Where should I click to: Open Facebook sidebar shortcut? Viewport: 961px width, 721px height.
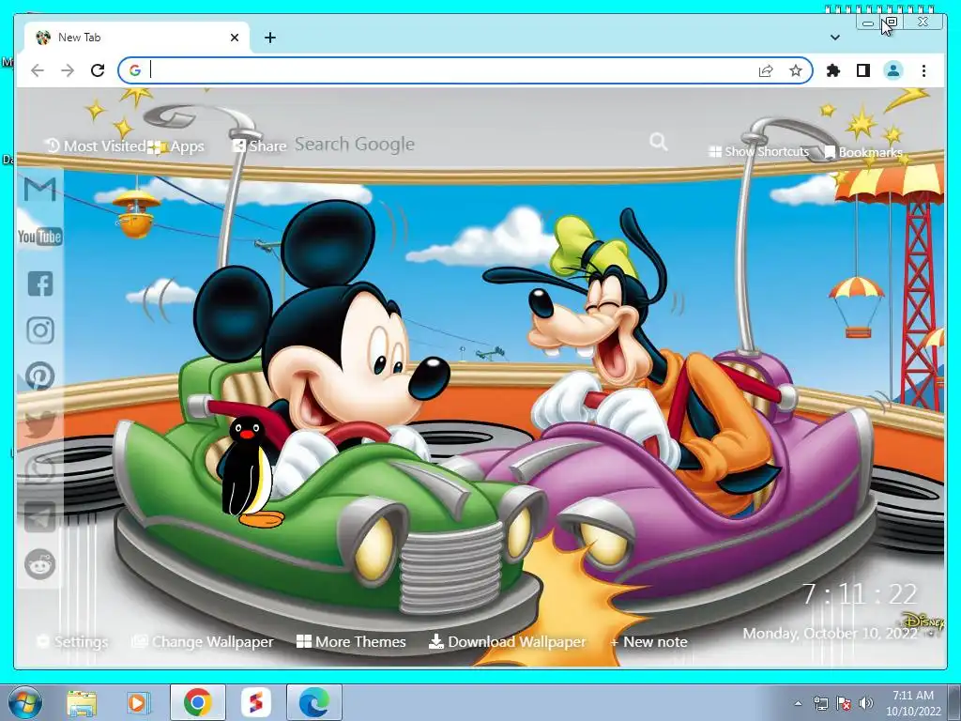pos(40,284)
